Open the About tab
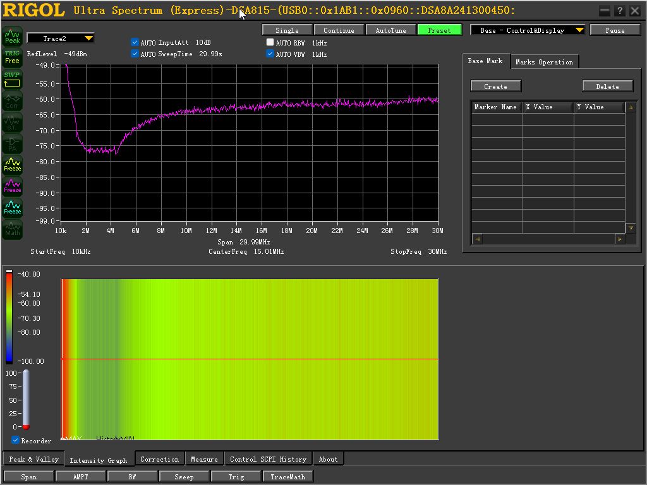The height and width of the screenshot is (485, 647). [x=328, y=459]
